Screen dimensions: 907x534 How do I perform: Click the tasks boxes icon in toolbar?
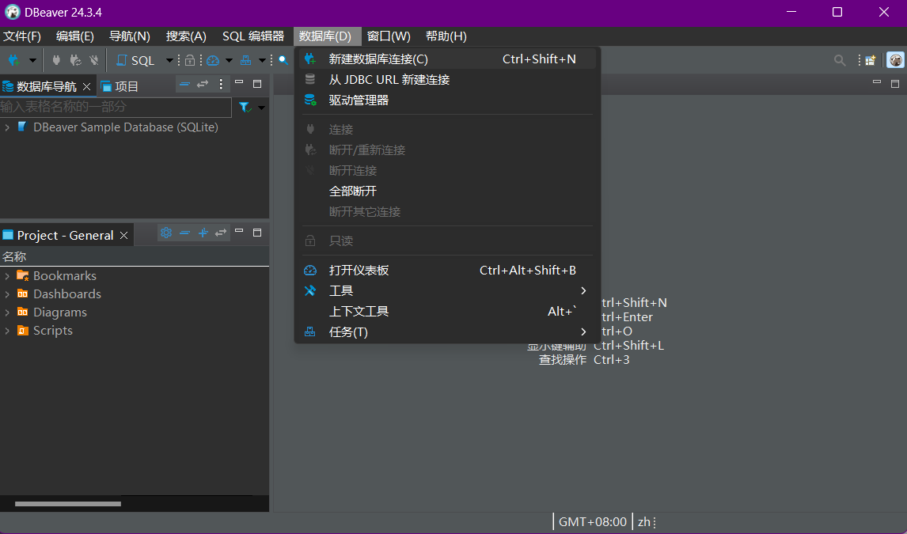coord(246,60)
